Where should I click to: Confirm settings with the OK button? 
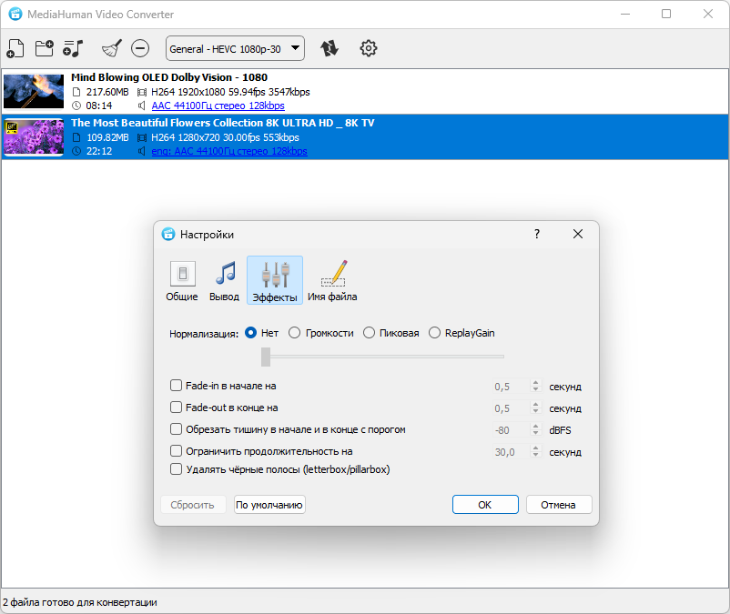point(485,505)
